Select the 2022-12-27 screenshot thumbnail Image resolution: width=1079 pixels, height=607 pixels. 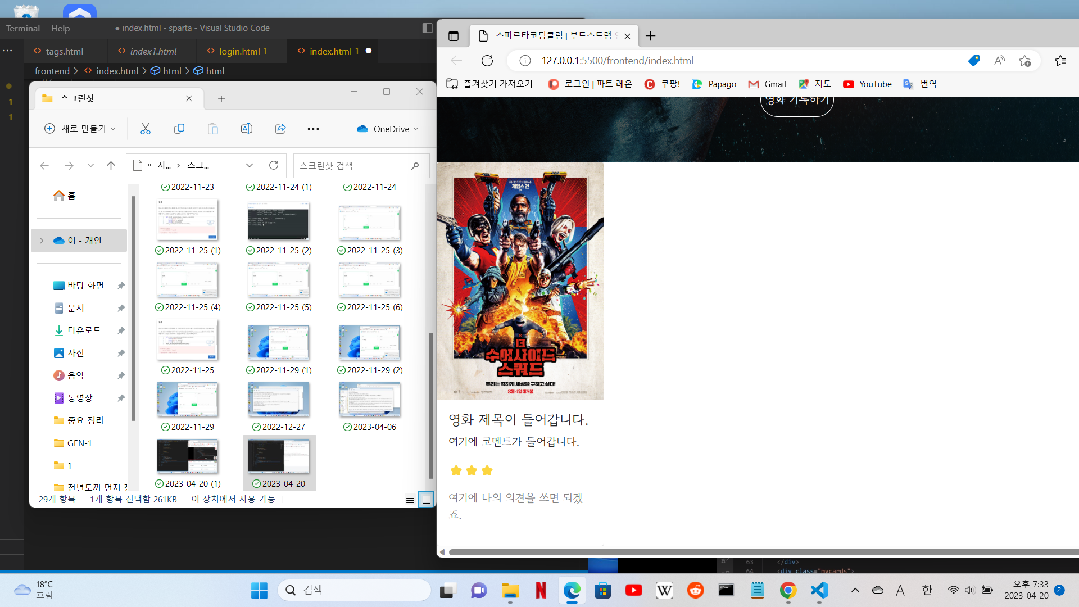[279, 406]
